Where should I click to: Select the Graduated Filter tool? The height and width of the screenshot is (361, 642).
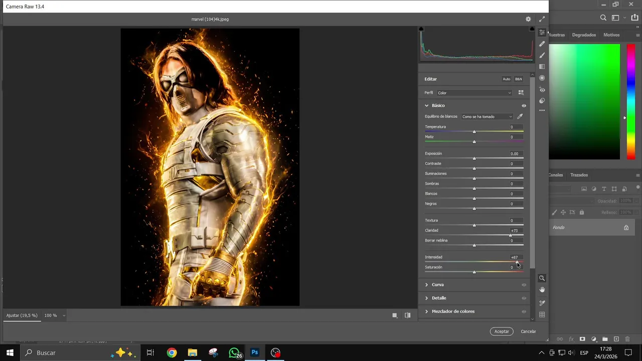tap(542, 67)
